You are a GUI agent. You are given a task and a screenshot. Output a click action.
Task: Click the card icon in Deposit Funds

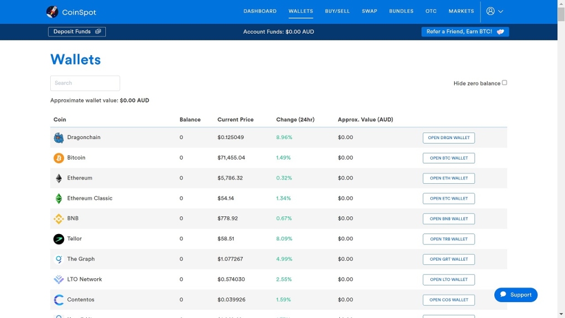click(x=98, y=31)
